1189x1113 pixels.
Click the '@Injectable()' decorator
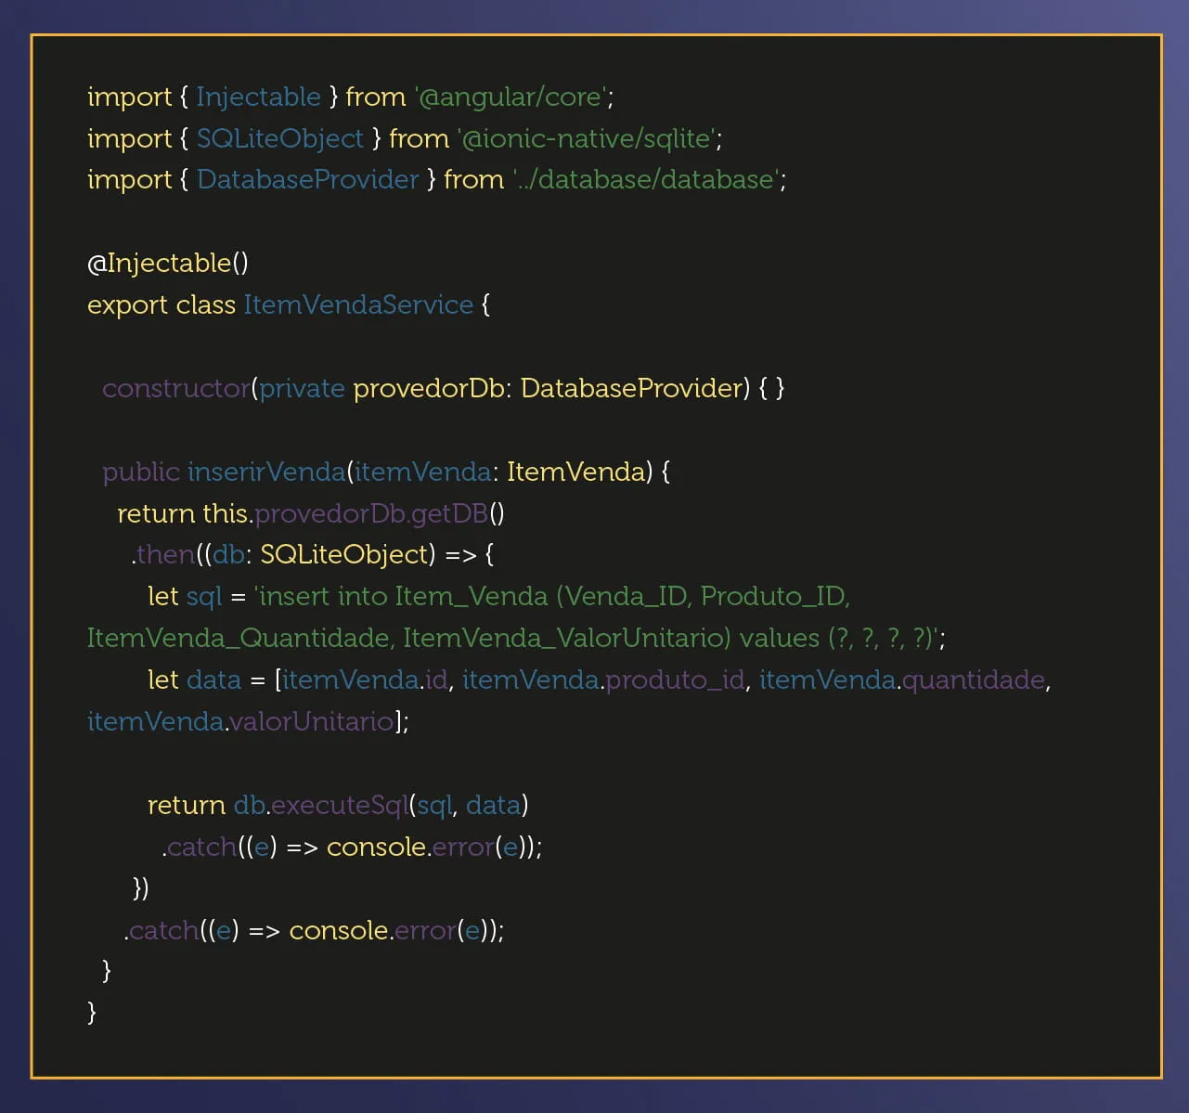click(168, 264)
